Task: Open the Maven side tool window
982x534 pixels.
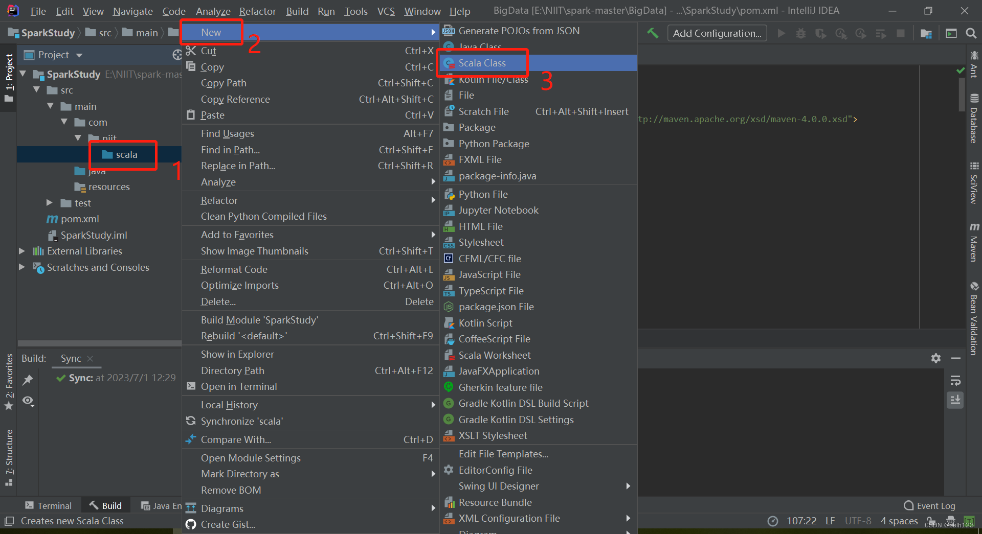Action: pyautogui.click(x=974, y=243)
